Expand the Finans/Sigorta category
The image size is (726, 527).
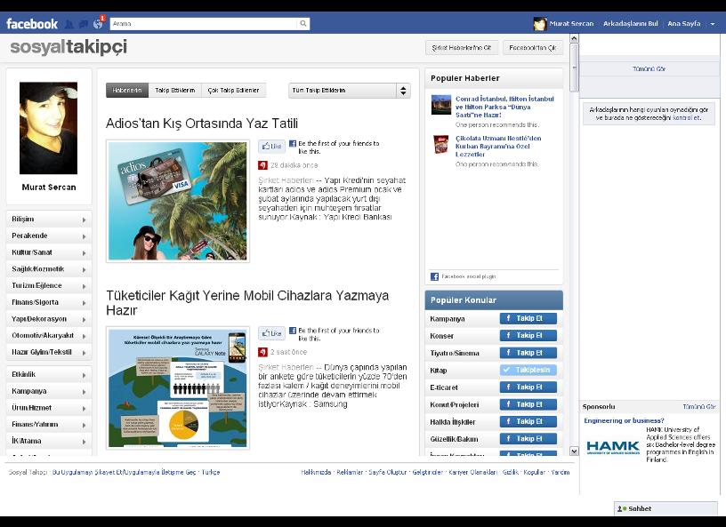click(49, 302)
